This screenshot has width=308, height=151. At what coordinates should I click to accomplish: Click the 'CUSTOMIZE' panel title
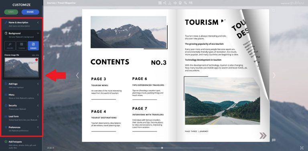[x=22, y=5]
